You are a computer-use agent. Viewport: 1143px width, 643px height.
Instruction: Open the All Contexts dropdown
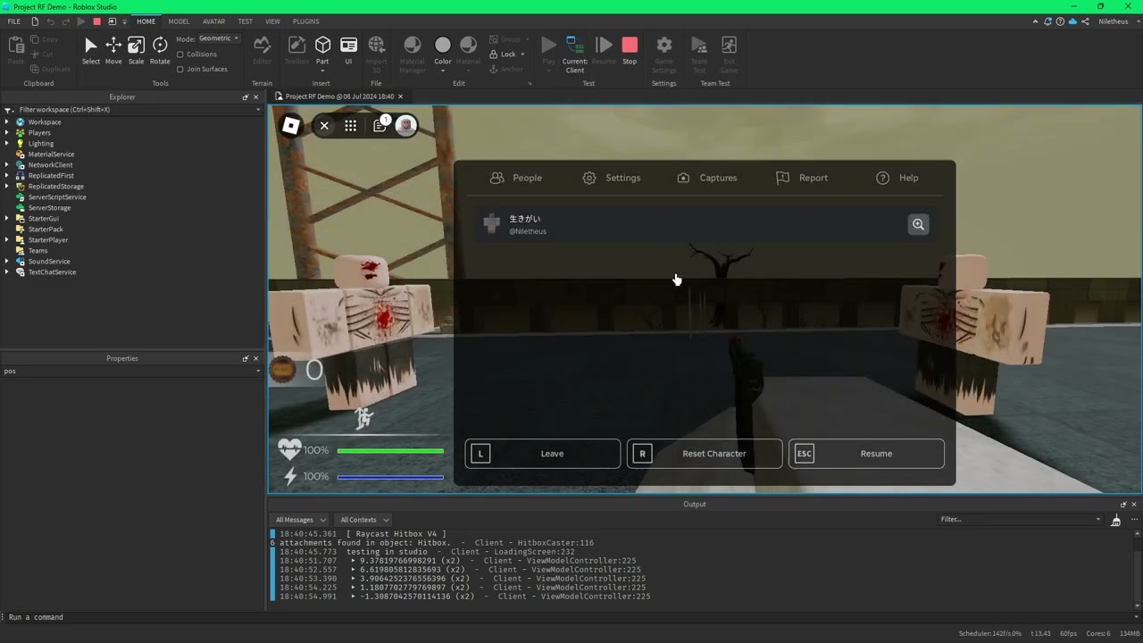pos(364,520)
